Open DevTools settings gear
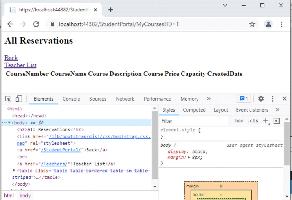The image size is (292, 200). (x=261, y=98)
